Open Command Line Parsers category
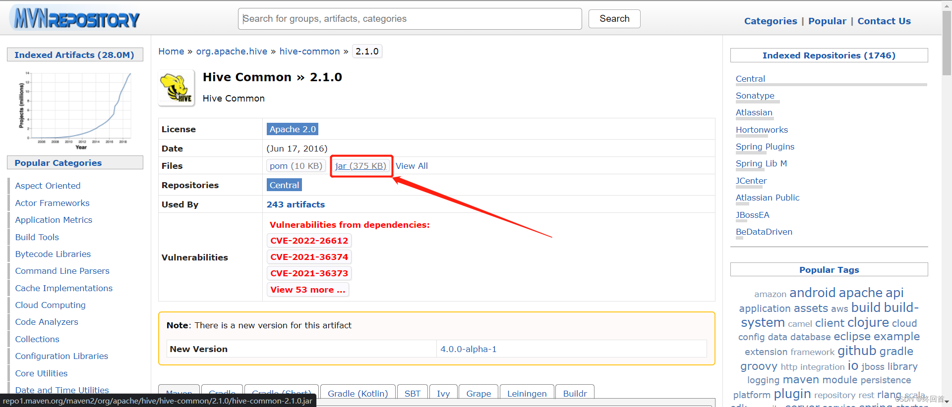This screenshot has height=407, width=952. click(62, 271)
